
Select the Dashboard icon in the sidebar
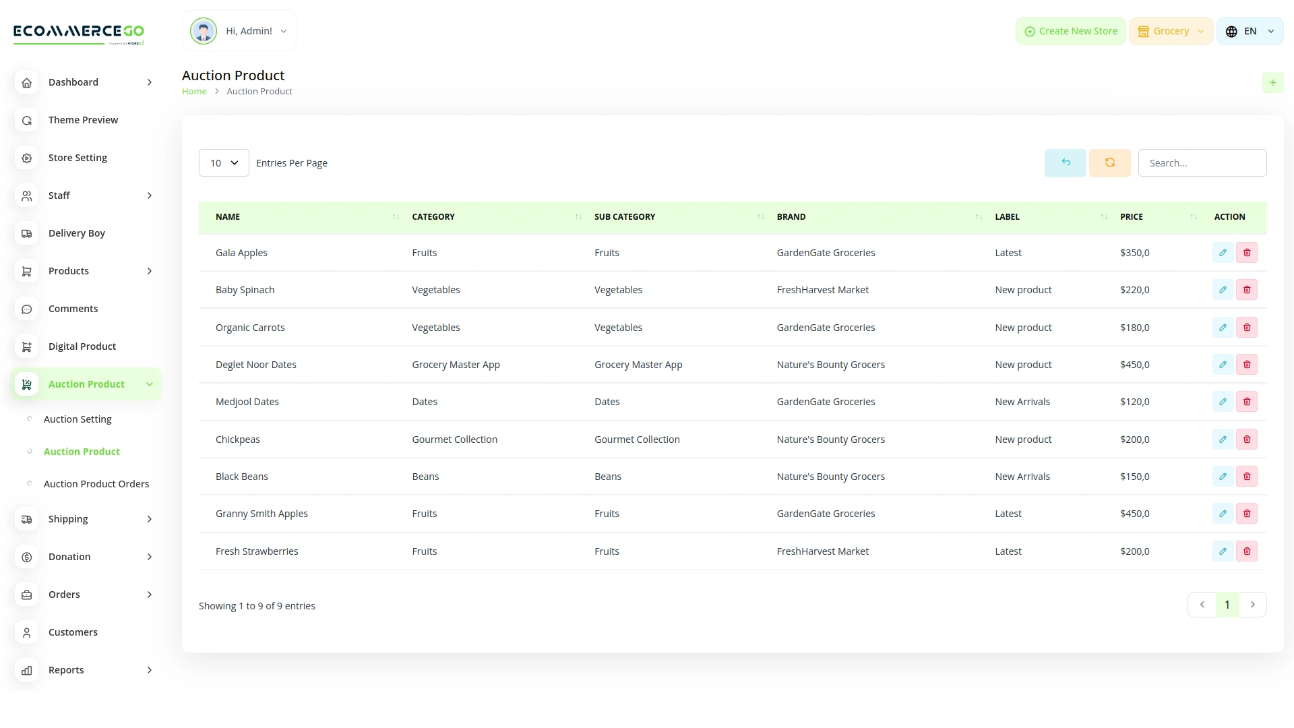point(26,82)
